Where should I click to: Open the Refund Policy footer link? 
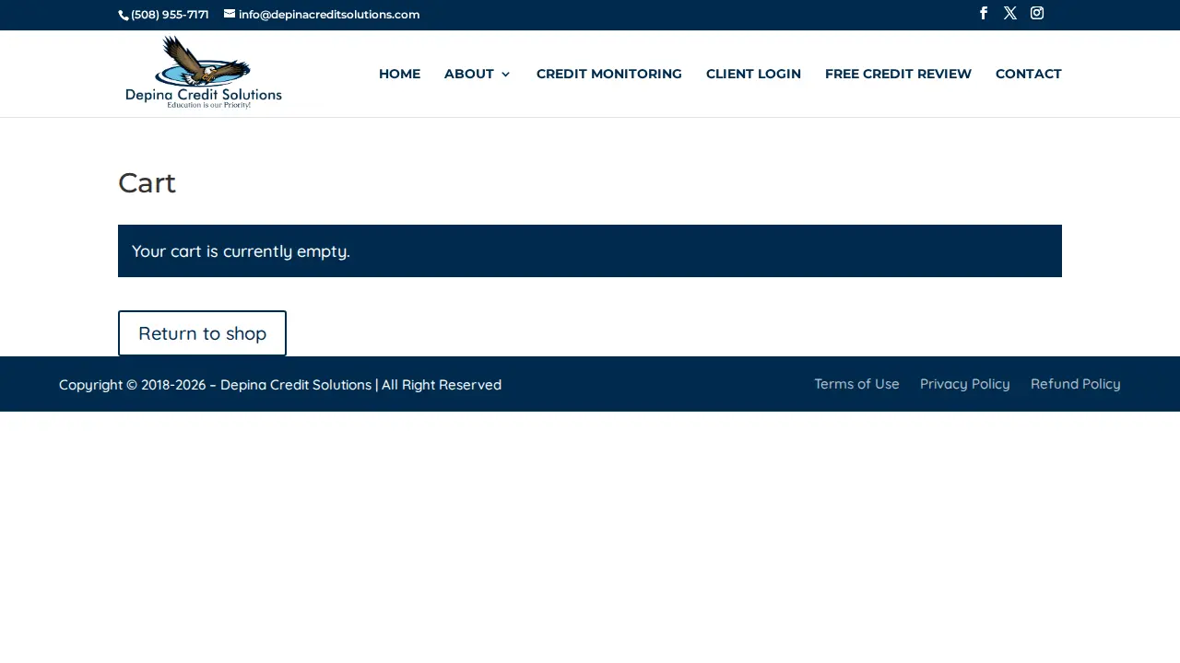click(1076, 384)
